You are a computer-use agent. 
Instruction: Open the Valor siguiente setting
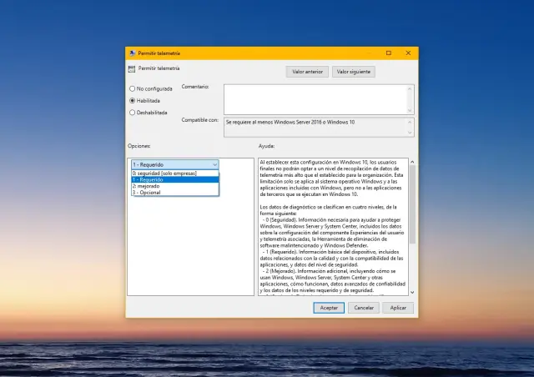353,72
